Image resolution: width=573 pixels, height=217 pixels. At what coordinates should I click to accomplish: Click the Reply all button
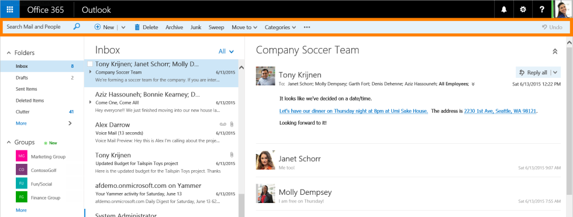[x=533, y=73]
